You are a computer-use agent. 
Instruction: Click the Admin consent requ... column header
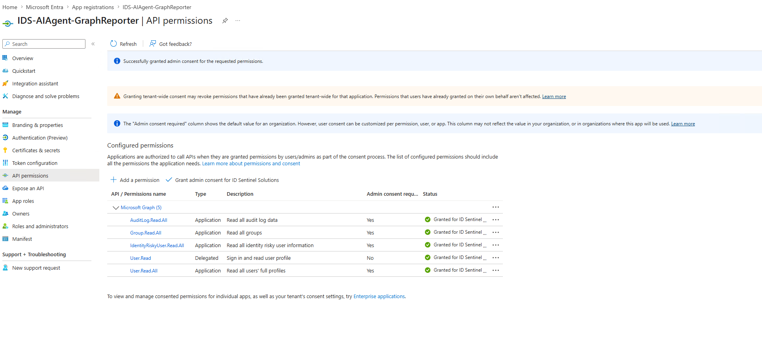coord(392,194)
